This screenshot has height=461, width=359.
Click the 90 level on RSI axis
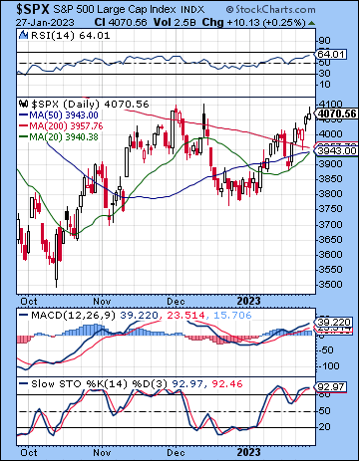[324, 41]
